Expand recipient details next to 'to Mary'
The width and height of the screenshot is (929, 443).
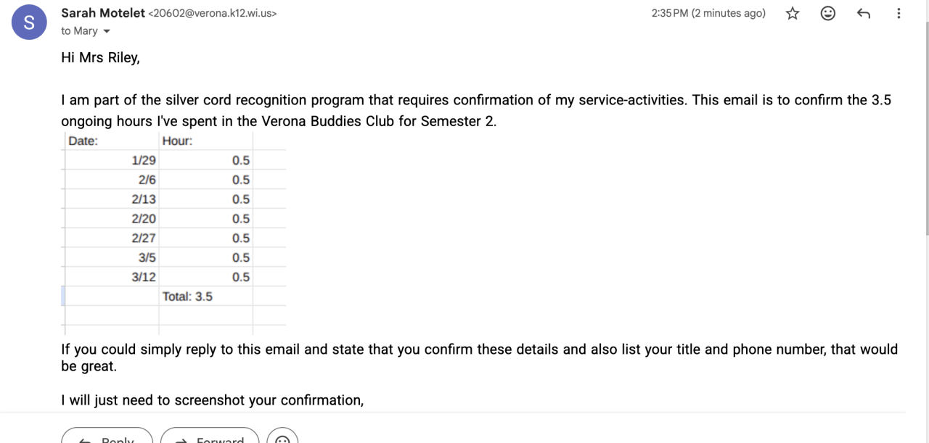point(107,31)
